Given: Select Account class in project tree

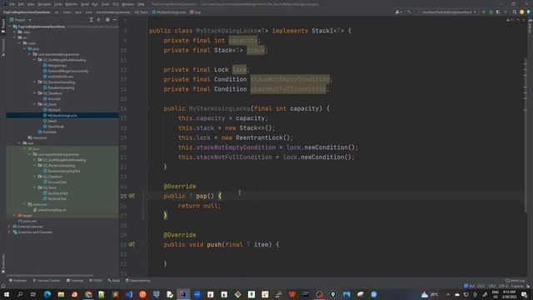Looking at the screenshot, I should 53,98.
